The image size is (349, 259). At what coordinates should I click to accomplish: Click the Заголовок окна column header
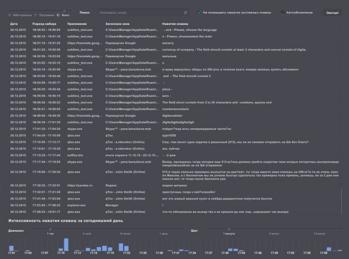119,23
